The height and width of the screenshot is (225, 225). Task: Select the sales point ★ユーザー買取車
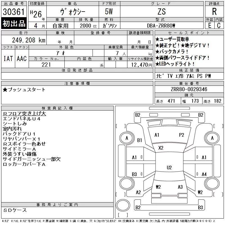172,39
